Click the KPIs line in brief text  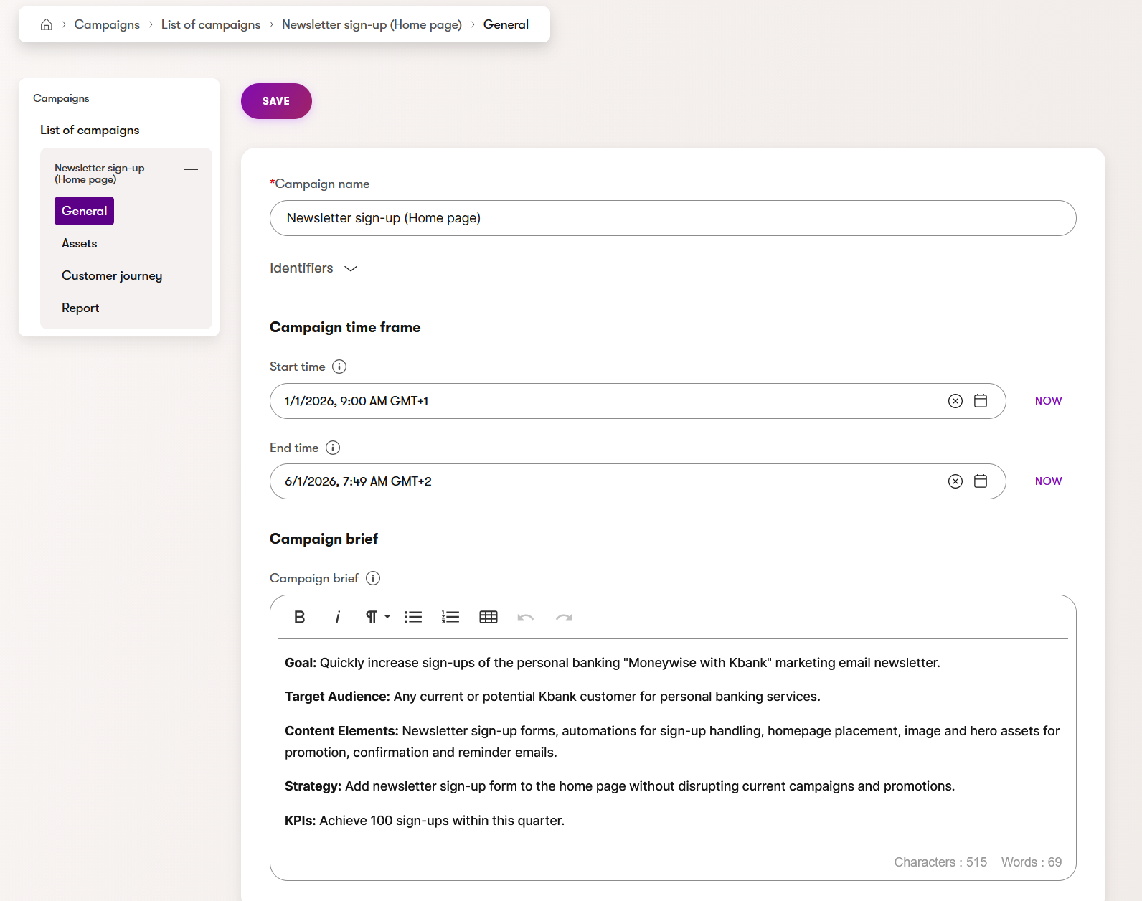tap(425, 821)
